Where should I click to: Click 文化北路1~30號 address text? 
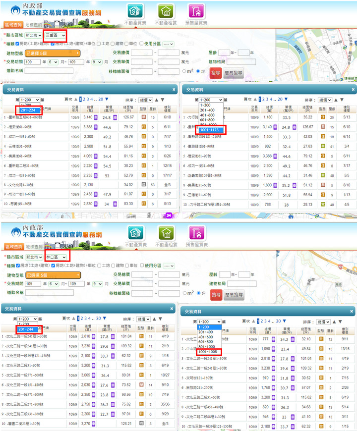click(20, 185)
